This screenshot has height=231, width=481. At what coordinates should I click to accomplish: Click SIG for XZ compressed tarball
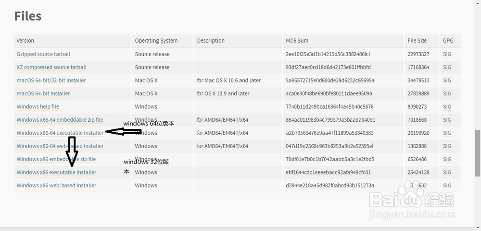[x=447, y=68]
